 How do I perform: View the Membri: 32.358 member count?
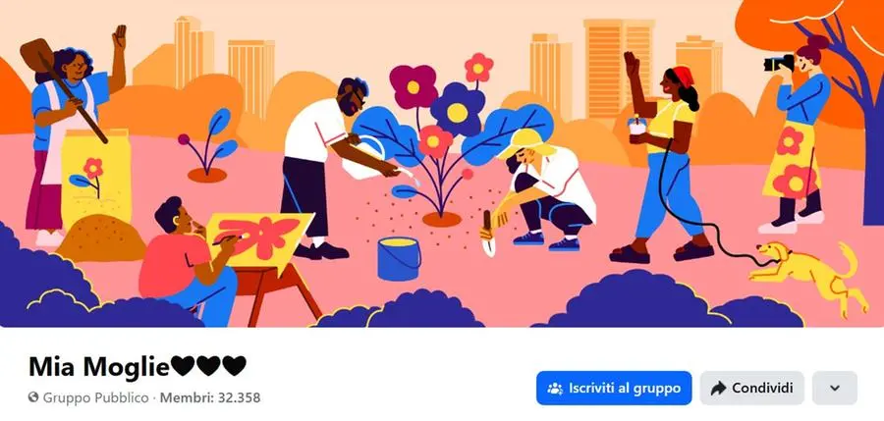(x=210, y=397)
